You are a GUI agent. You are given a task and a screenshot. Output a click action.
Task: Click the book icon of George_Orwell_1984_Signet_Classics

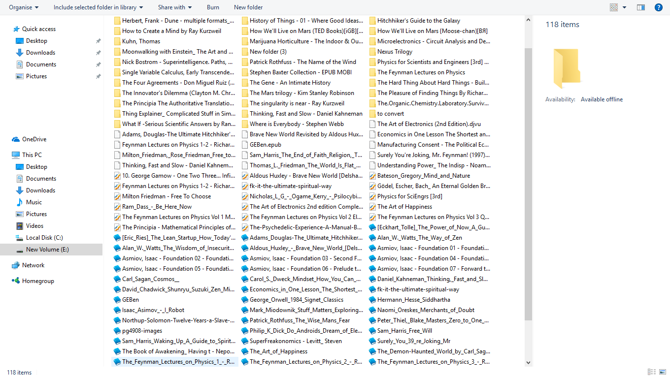[245, 300]
